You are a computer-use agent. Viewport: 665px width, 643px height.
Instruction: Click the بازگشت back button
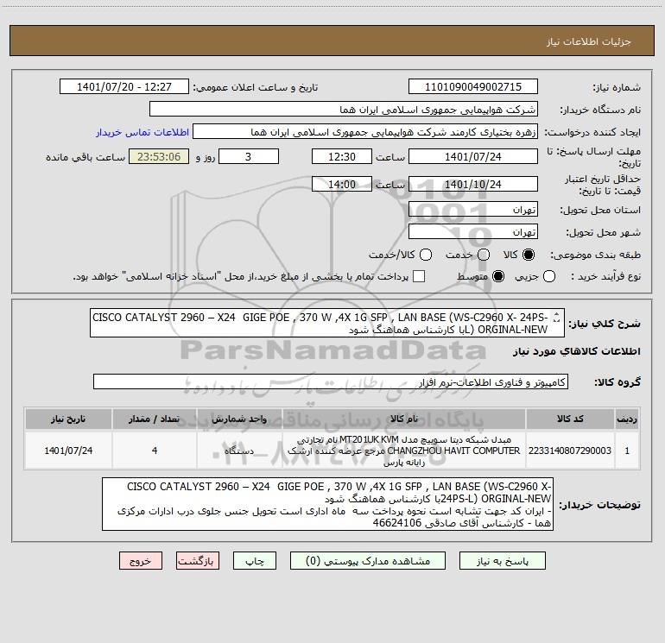click(x=198, y=561)
